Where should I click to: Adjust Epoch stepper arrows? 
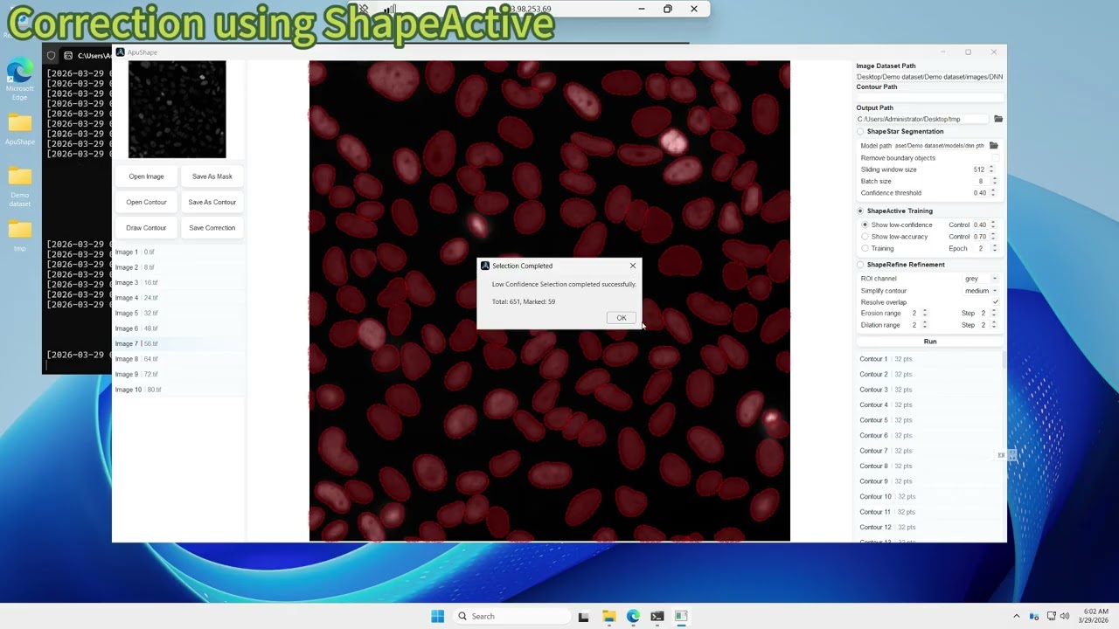pos(993,249)
